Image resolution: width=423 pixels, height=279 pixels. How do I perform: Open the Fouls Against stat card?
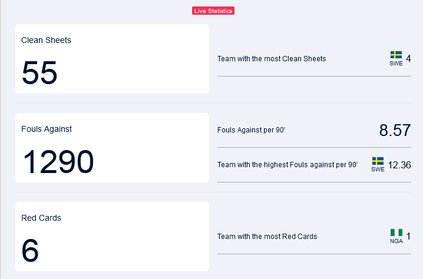pyautogui.click(x=112, y=148)
